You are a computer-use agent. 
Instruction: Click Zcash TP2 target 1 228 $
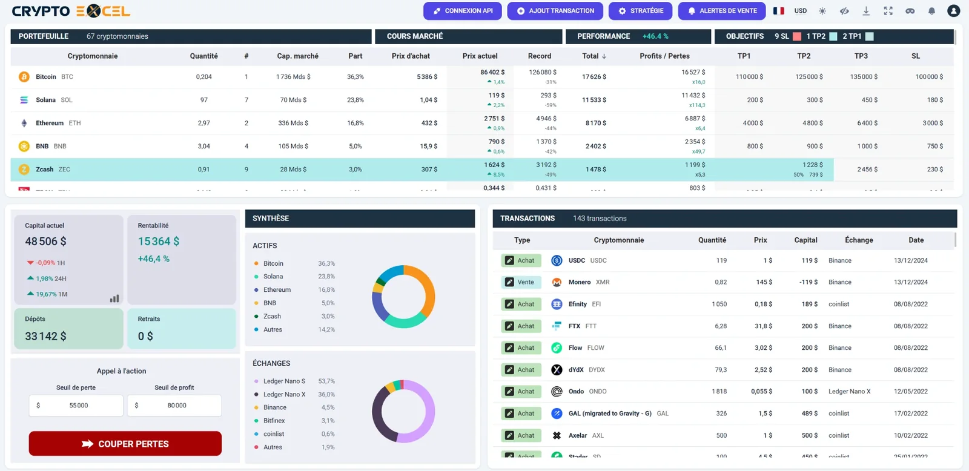[813, 165]
